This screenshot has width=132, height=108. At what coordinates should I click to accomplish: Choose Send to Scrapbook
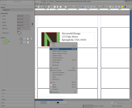click(63, 72)
